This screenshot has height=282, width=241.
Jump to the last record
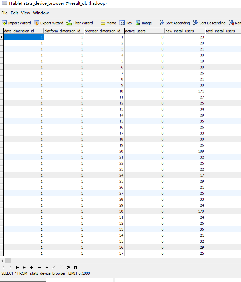[x=25, y=267]
